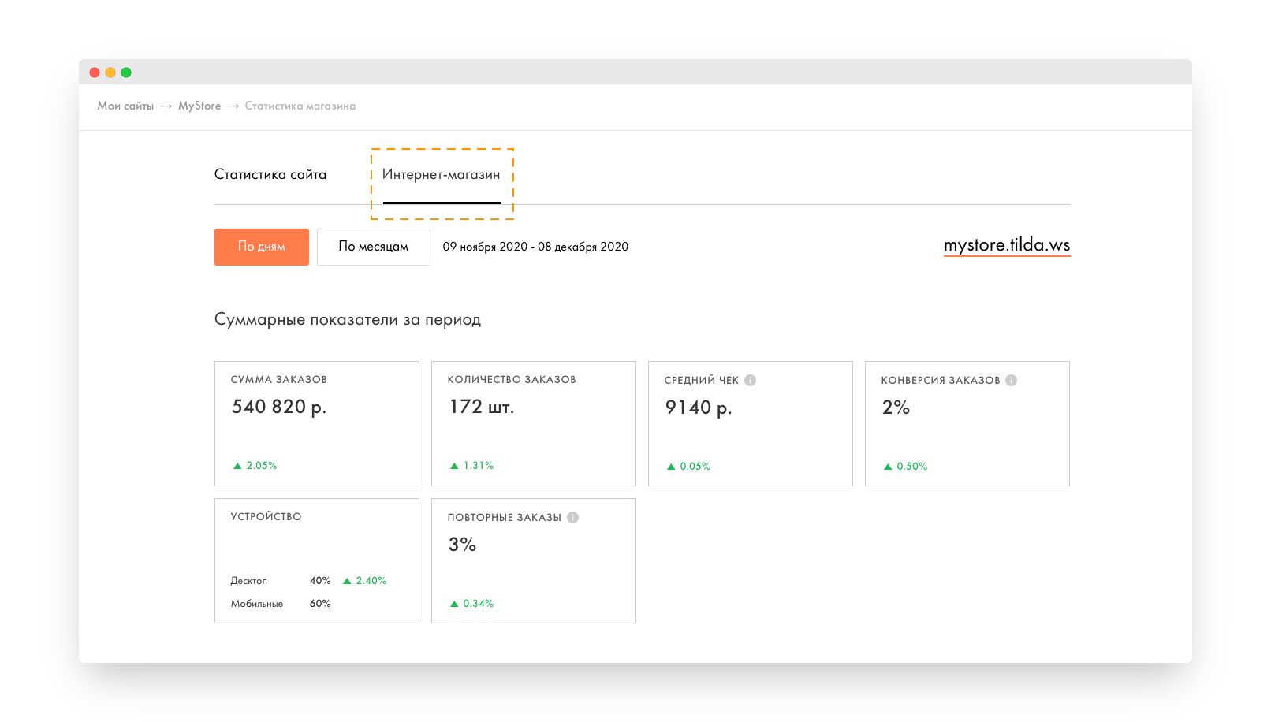Image resolution: width=1271 pixels, height=722 pixels.
Task: Open the Статистика сайта tab
Action: [x=270, y=174]
